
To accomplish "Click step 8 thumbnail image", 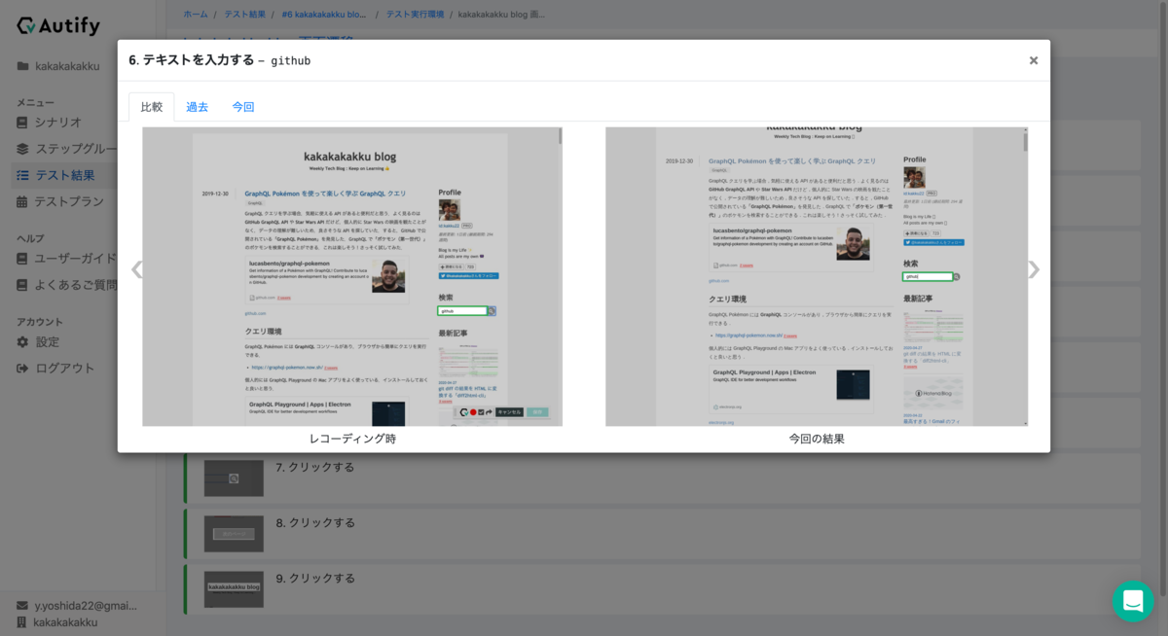I will coord(234,534).
